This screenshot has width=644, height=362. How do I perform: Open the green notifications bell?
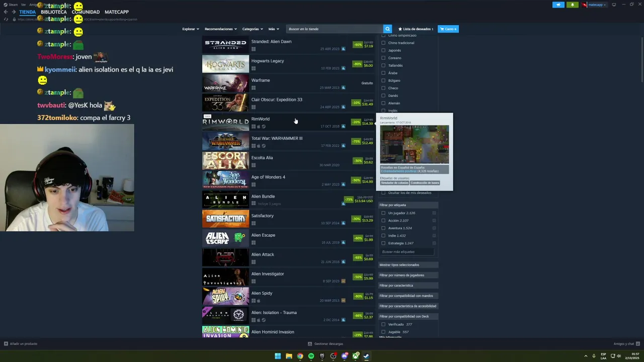572,5
